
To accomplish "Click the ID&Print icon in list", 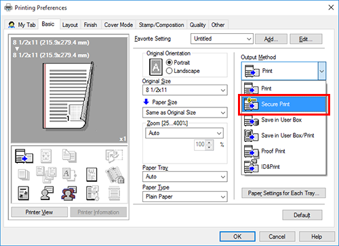I will (251, 167).
